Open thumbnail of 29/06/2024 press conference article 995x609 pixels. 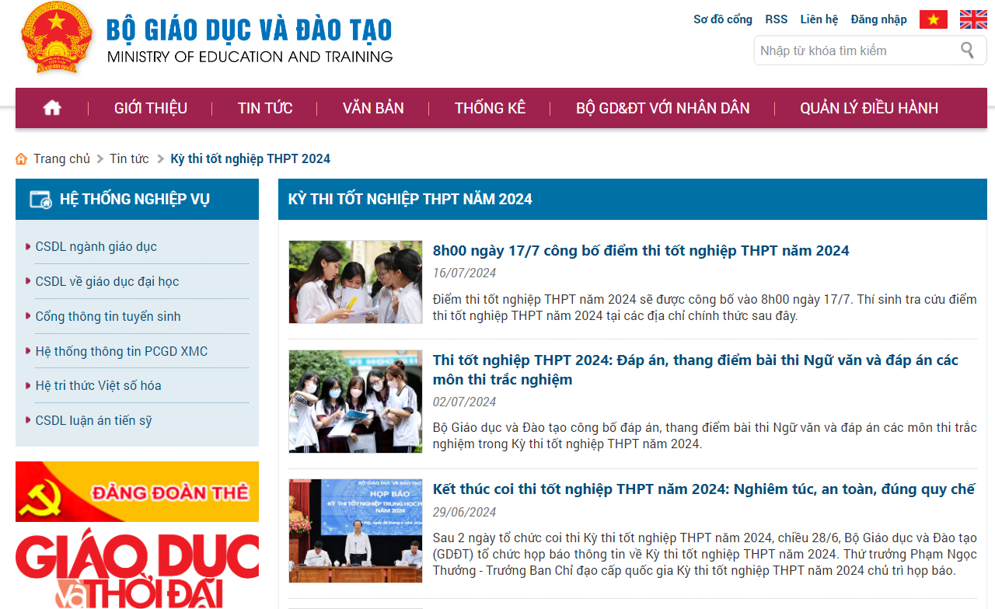(x=355, y=531)
